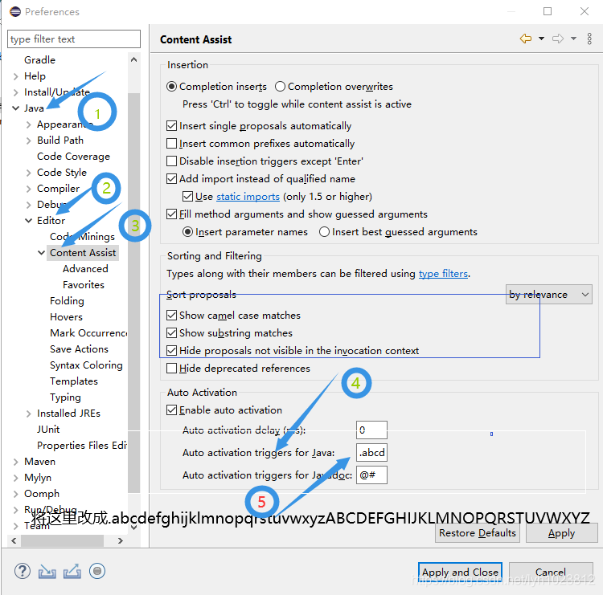Click Auto activation triggers for Javadoc field
The width and height of the screenshot is (603, 595).
371,475
